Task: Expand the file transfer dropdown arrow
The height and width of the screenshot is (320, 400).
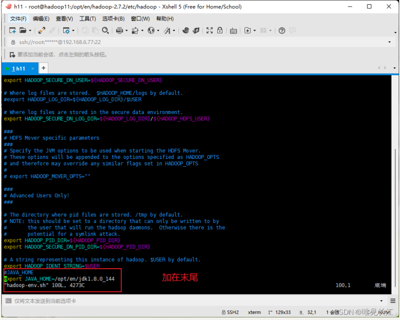Action: coord(142,30)
